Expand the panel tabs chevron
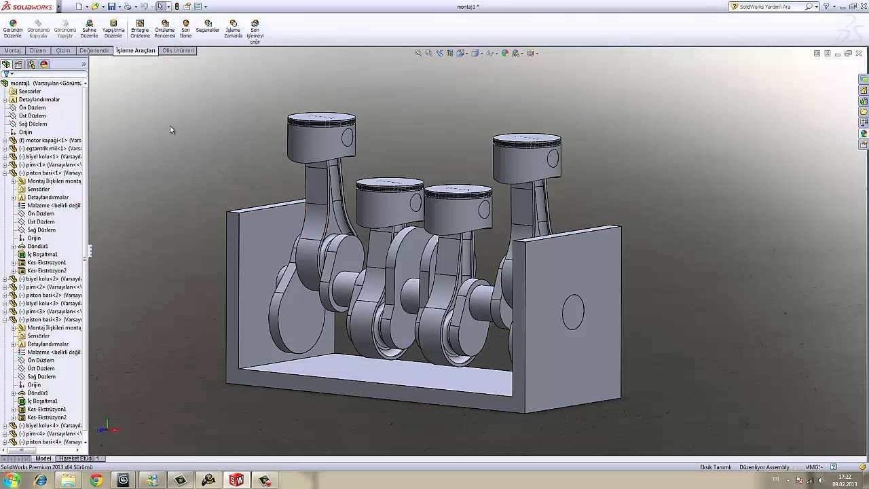 pos(84,65)
